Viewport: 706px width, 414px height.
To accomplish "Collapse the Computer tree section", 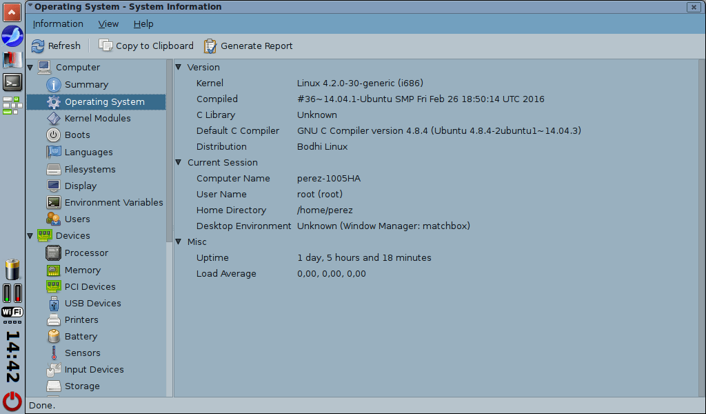I will [30, 68].
